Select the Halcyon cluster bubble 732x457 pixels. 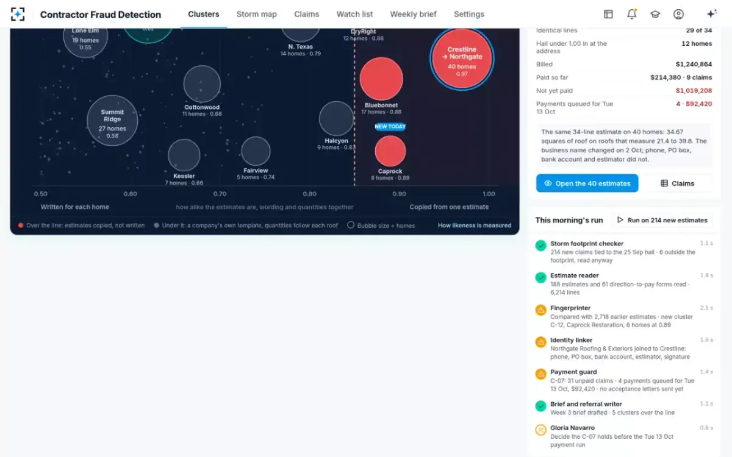[x=336, y=118]
